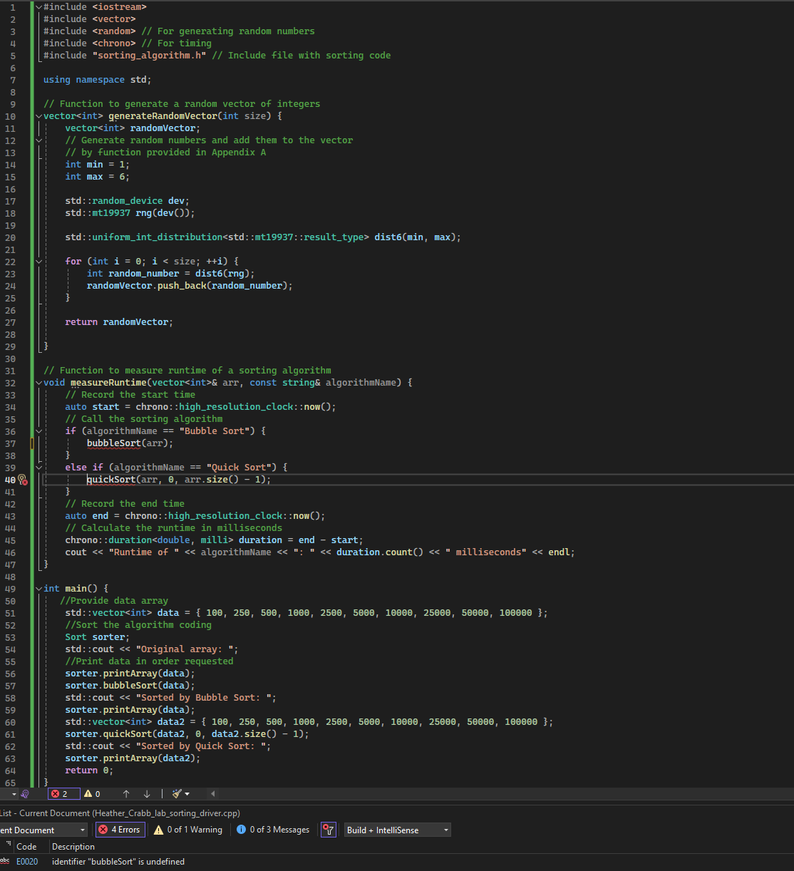
Task: Click the horizontal scrollbar left arrow
Action: pyautogui.click(x=213, y=793)
